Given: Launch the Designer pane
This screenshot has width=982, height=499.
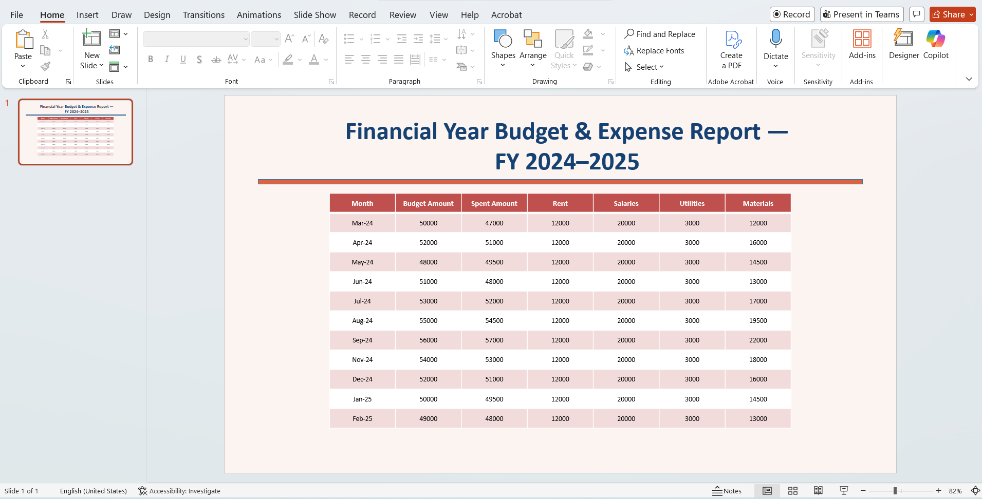Looking at the screenshot, I should [904, 45].
